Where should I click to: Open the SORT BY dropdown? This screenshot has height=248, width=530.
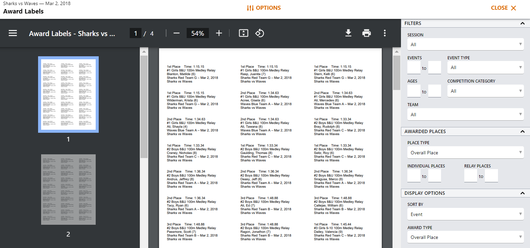coord(466,214)
